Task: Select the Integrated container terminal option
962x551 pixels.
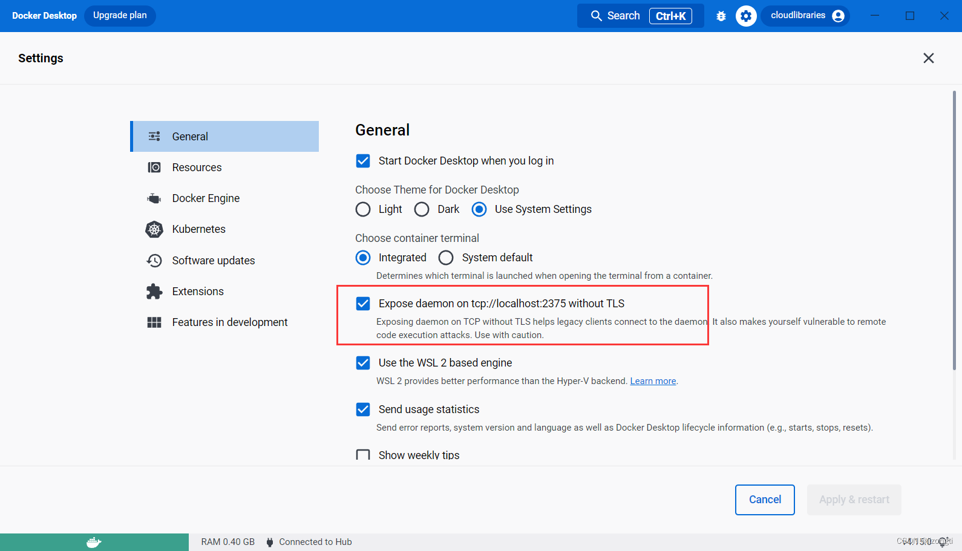Action: tap(363, 258)
